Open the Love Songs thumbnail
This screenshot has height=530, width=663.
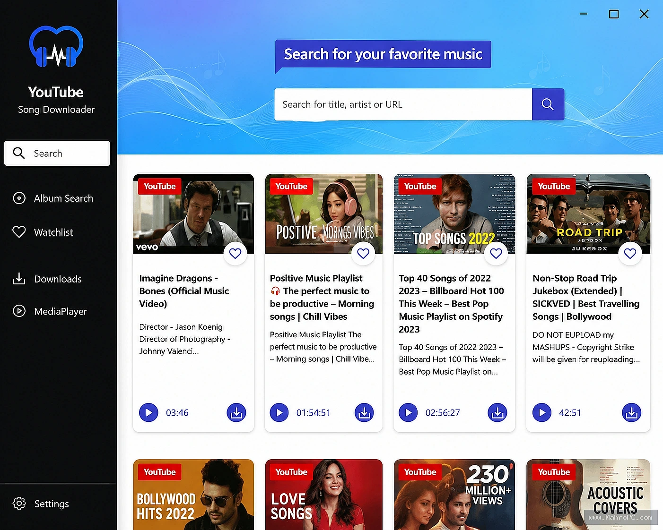324,495
